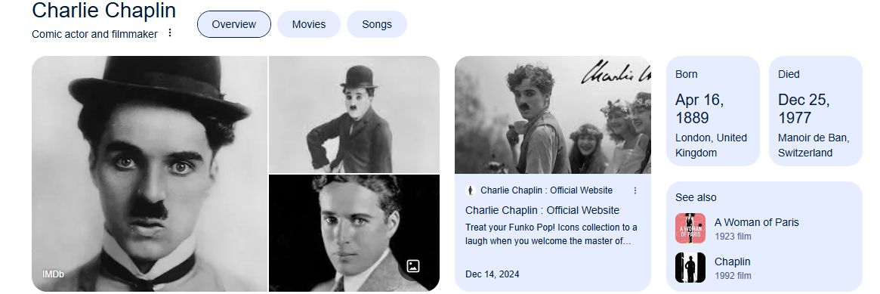Screen dimensions: 880x294
Task: Click the three-dot options on the Official Website card
Action: (635, 190)
